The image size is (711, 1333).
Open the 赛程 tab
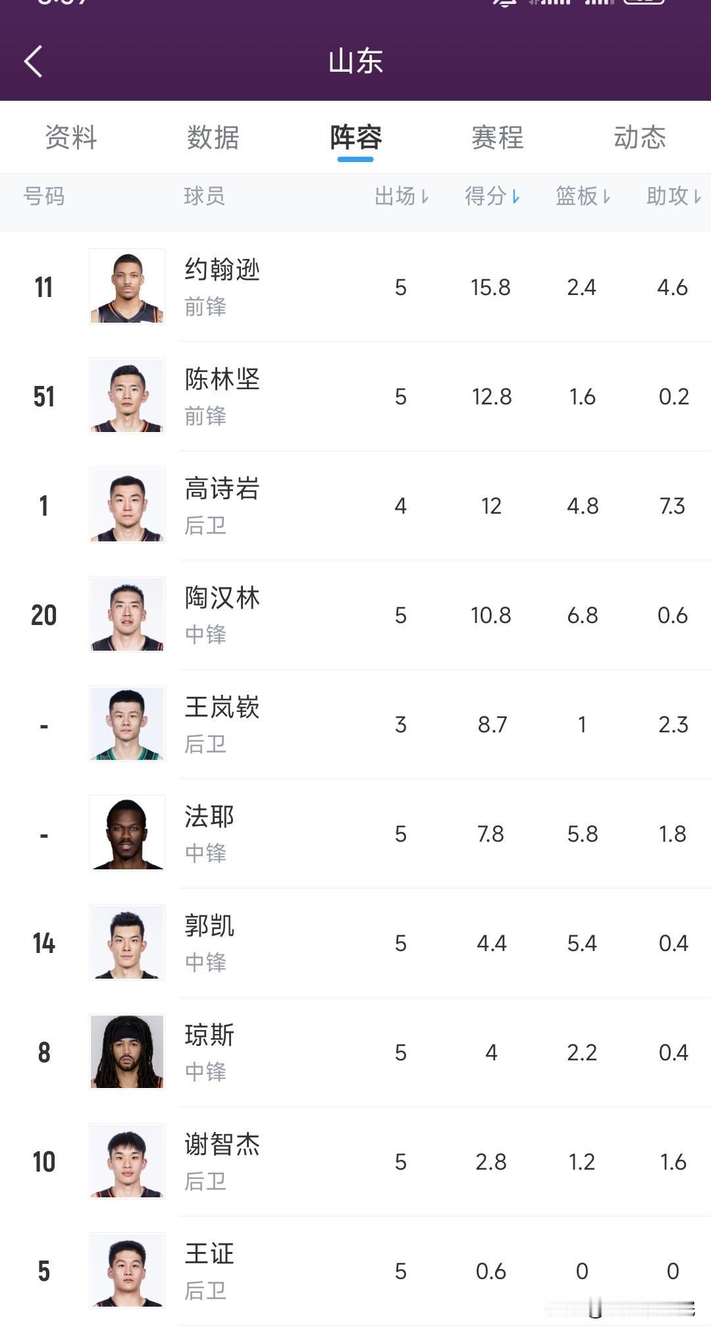(x=498, y=138)
